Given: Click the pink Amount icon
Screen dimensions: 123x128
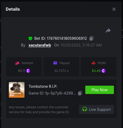Looking at the screenshot, I should coord(17,63).
